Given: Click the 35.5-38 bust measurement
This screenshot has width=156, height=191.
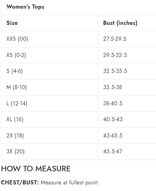Looking at the screenshot, I should (x=112, y=87).
